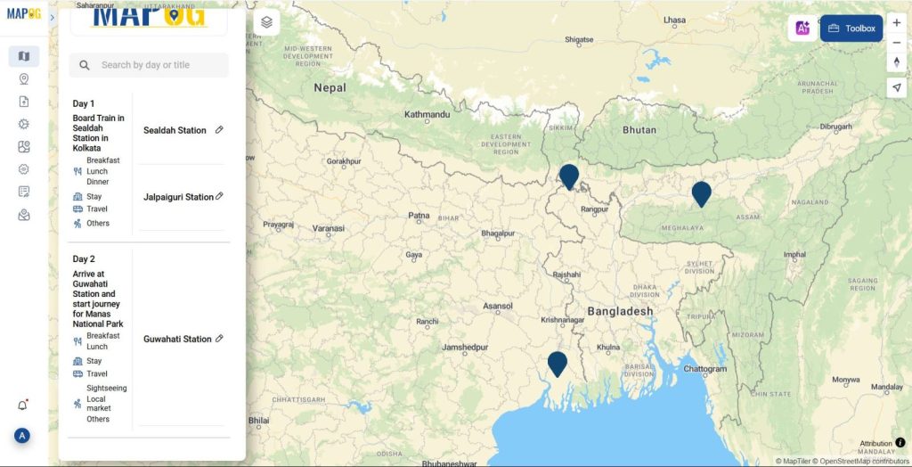Select Sealdah Station entry

[175, 130]
